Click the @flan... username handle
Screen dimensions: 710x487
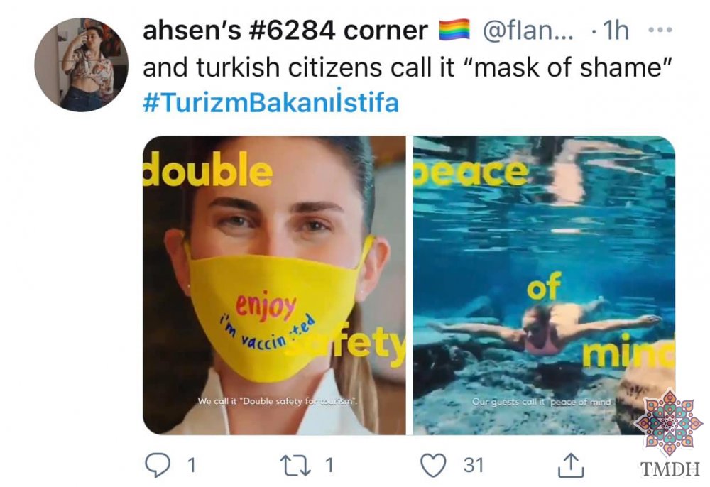point(528,31)
